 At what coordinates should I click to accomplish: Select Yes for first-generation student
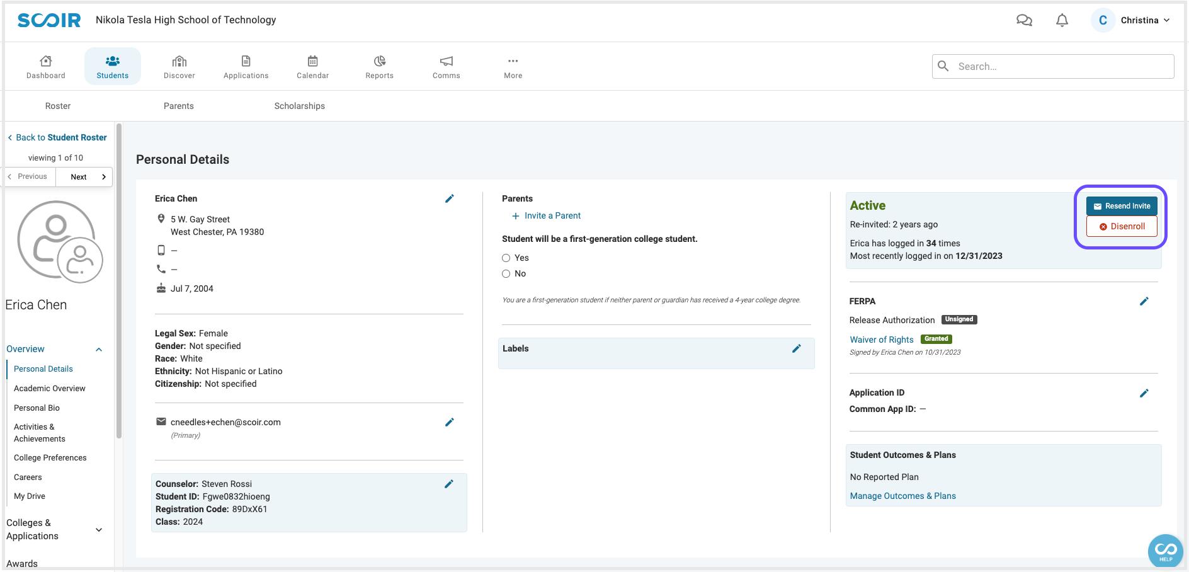pyautogui.click(x=506, y=258)
